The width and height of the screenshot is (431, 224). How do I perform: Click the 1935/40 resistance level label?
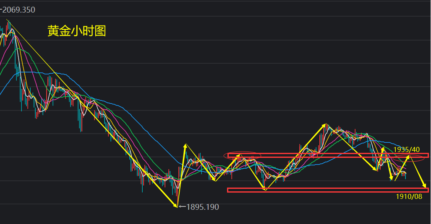coord(406,149)
